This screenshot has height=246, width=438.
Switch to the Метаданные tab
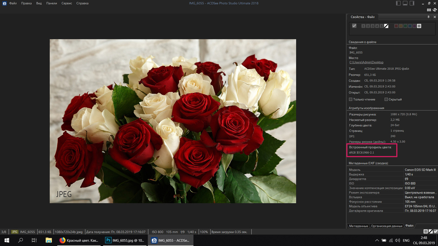coord(359,226)
